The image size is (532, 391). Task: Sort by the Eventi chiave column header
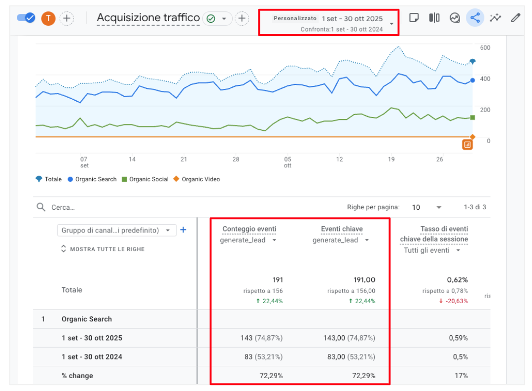[341, 229]
